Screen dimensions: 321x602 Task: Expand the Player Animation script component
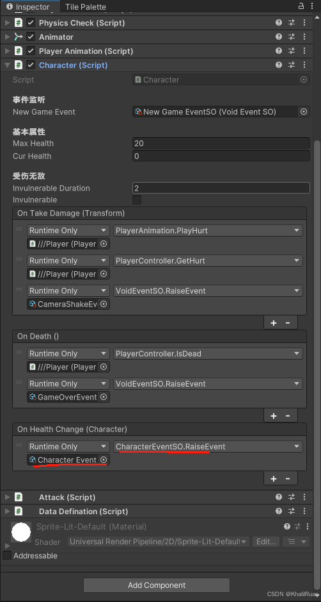7,51
